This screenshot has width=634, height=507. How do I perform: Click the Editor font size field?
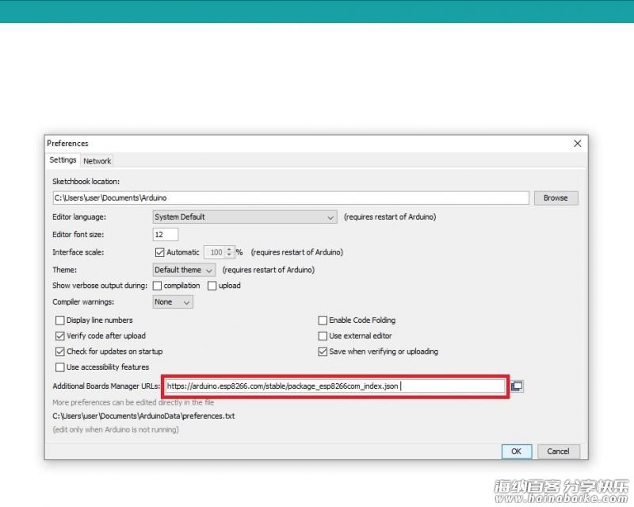point(166,235)
